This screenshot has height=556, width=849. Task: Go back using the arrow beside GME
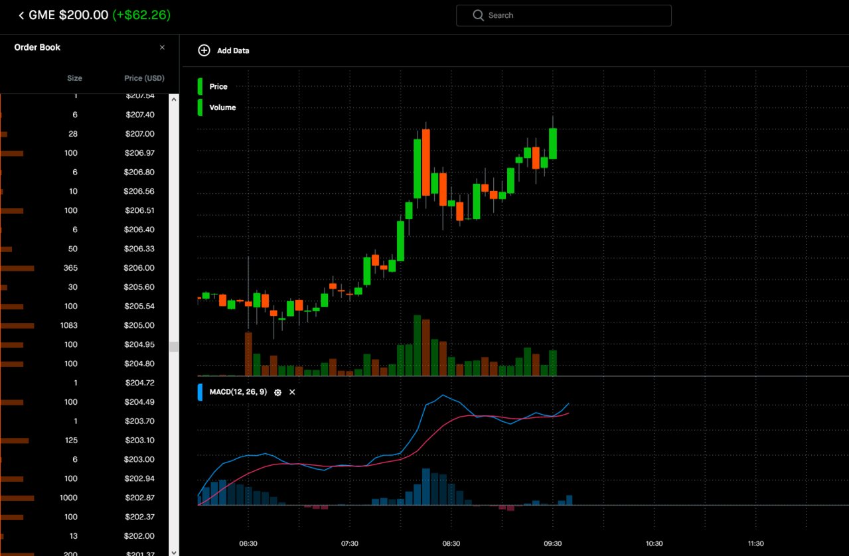21,15
